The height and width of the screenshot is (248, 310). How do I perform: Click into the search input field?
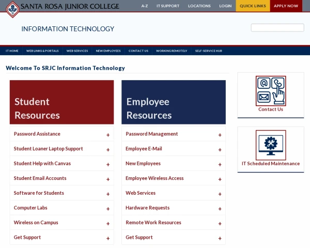click(x=277, y=28)
